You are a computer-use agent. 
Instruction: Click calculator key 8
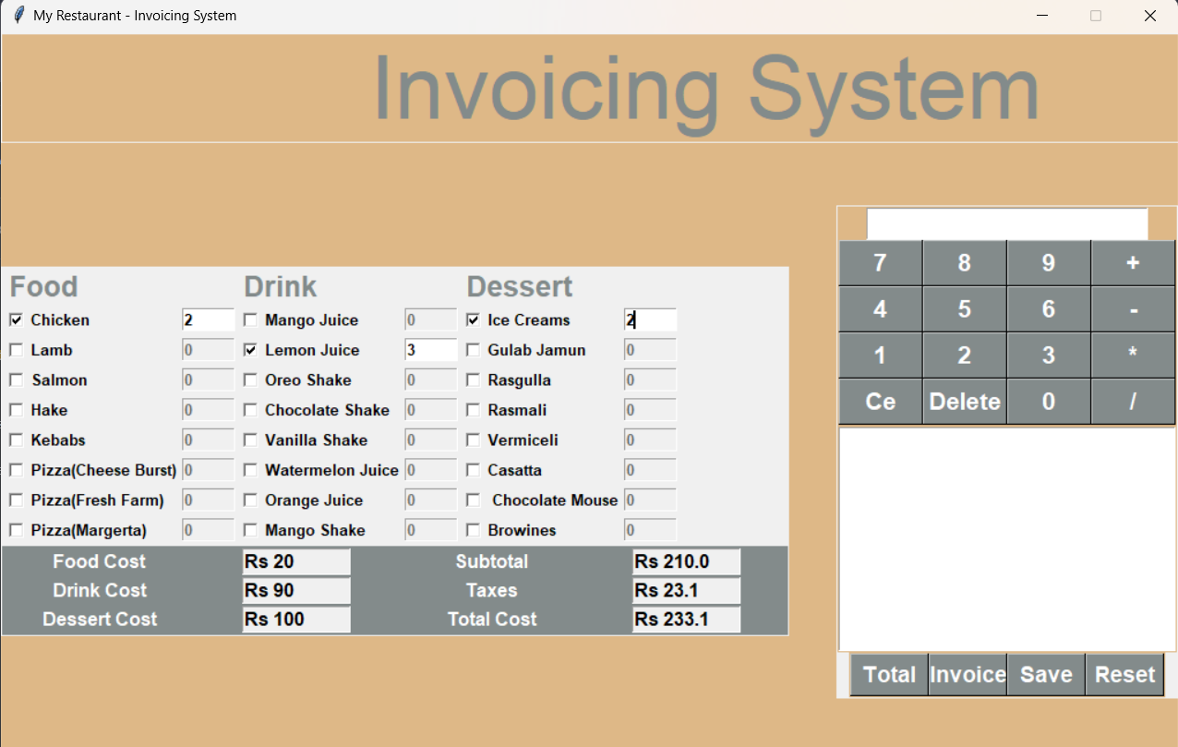pyautogui.click(x=964, y=263)
